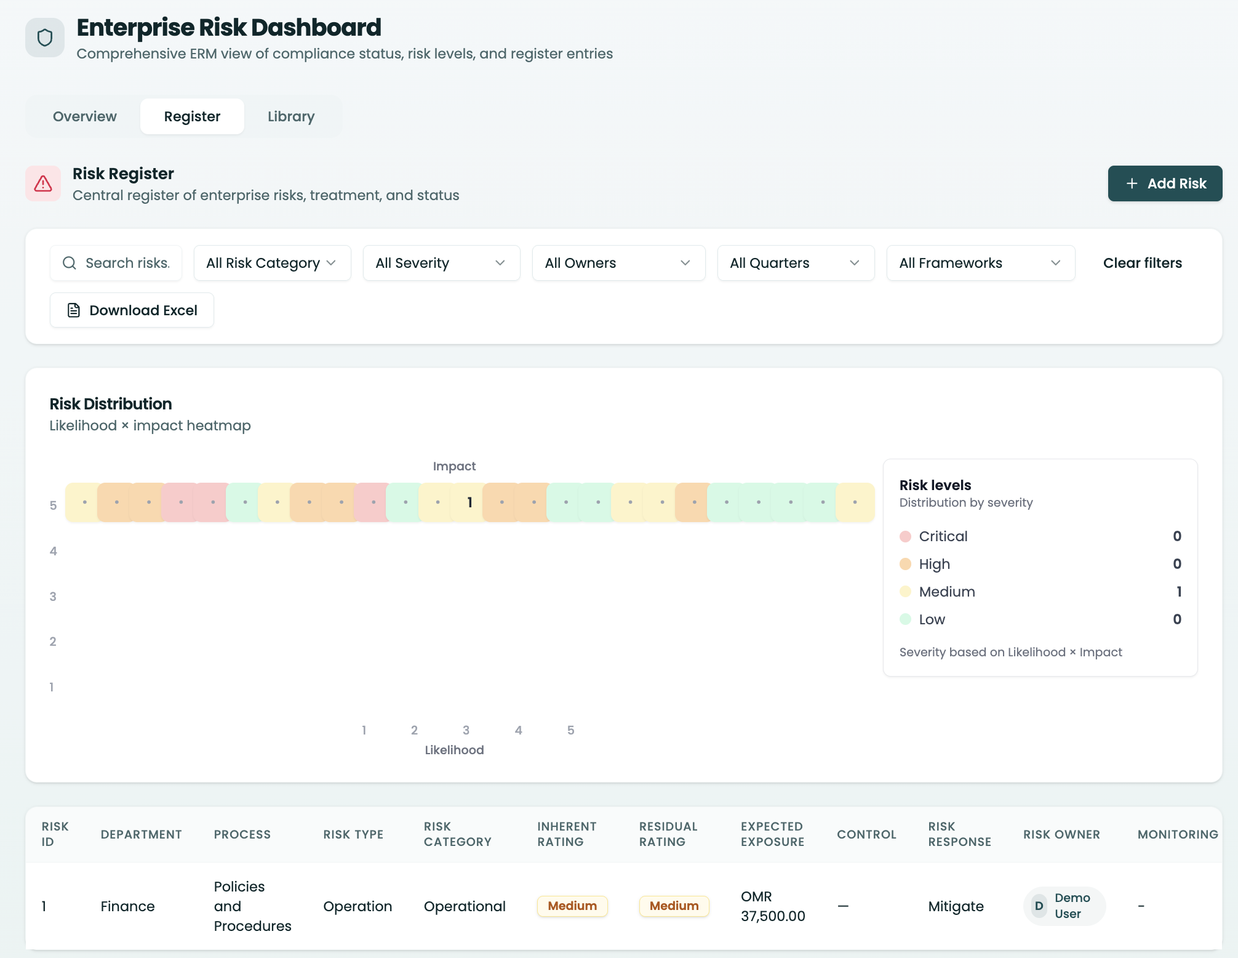This screenshot has width=1238, height=958.
Task: Click the Expected Exposure column header
Action: tap(772, 834)
